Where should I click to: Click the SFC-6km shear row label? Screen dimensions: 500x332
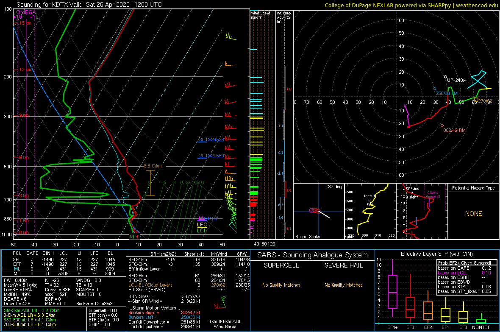click(137, 276)
